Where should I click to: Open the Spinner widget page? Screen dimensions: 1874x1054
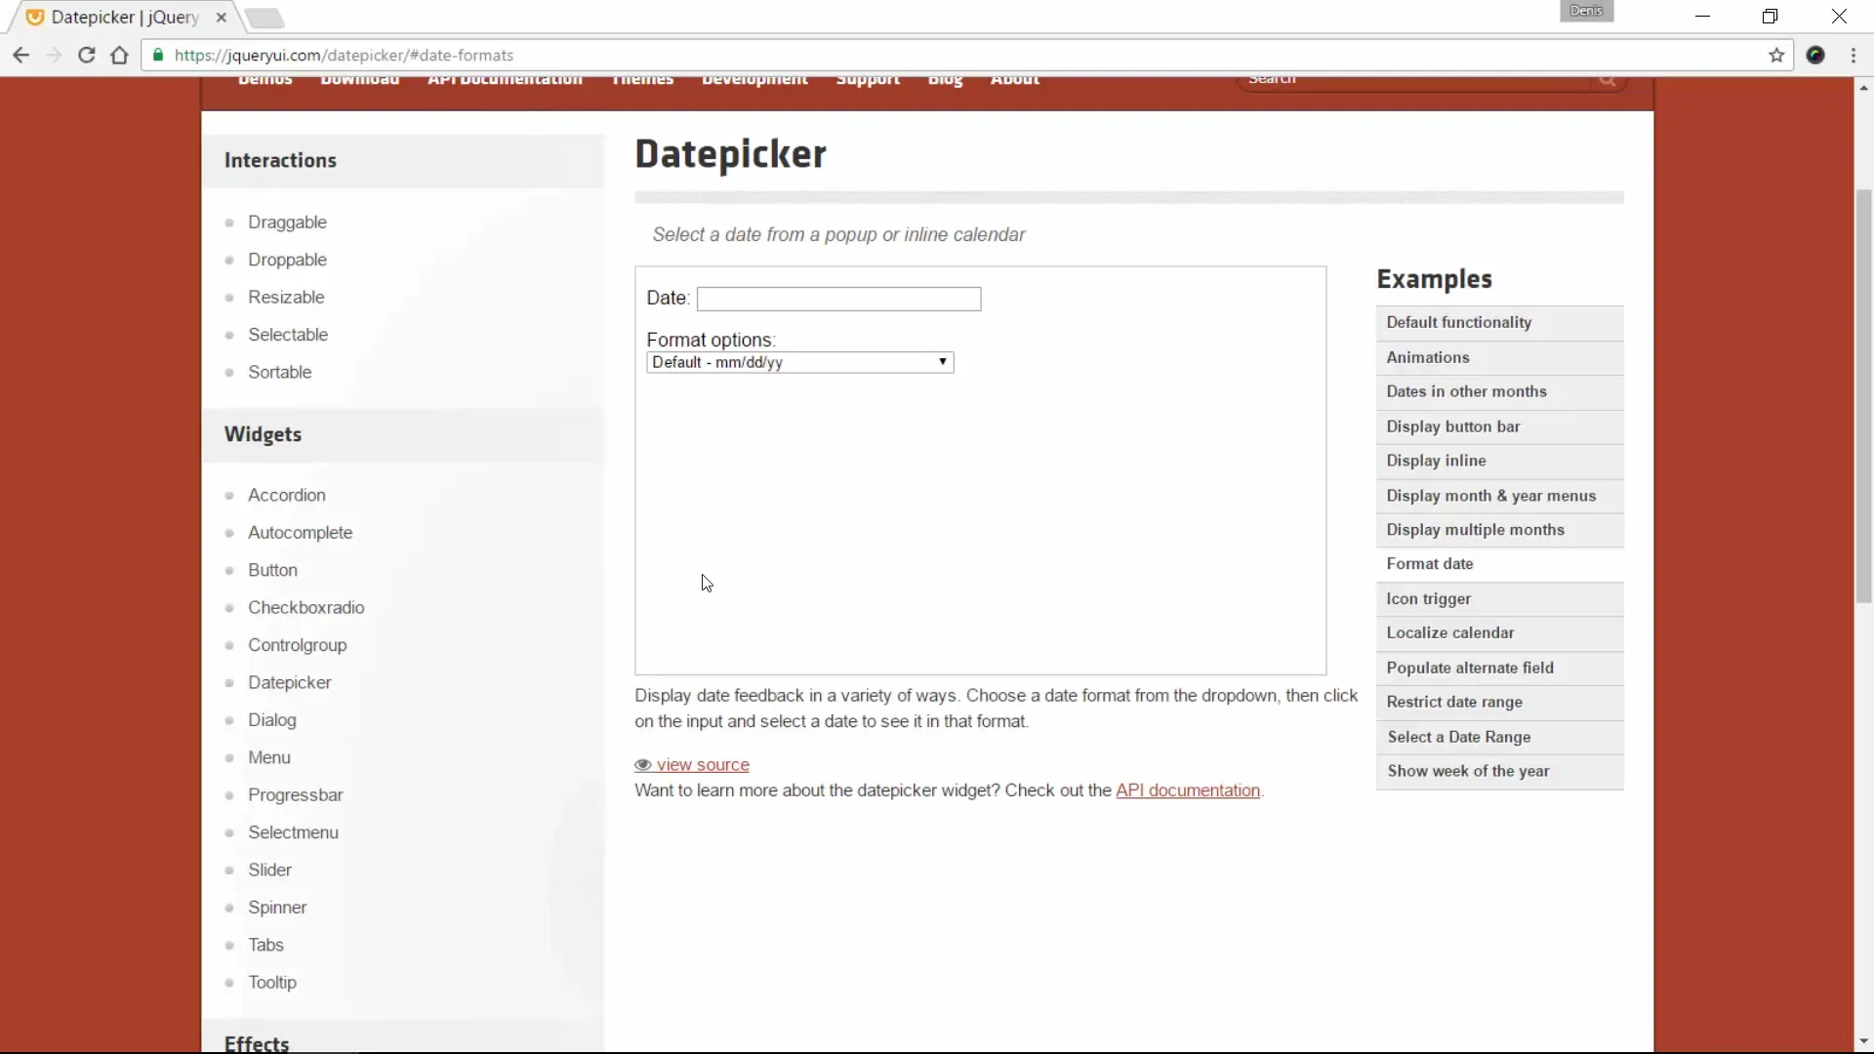(x=277, y=908)
